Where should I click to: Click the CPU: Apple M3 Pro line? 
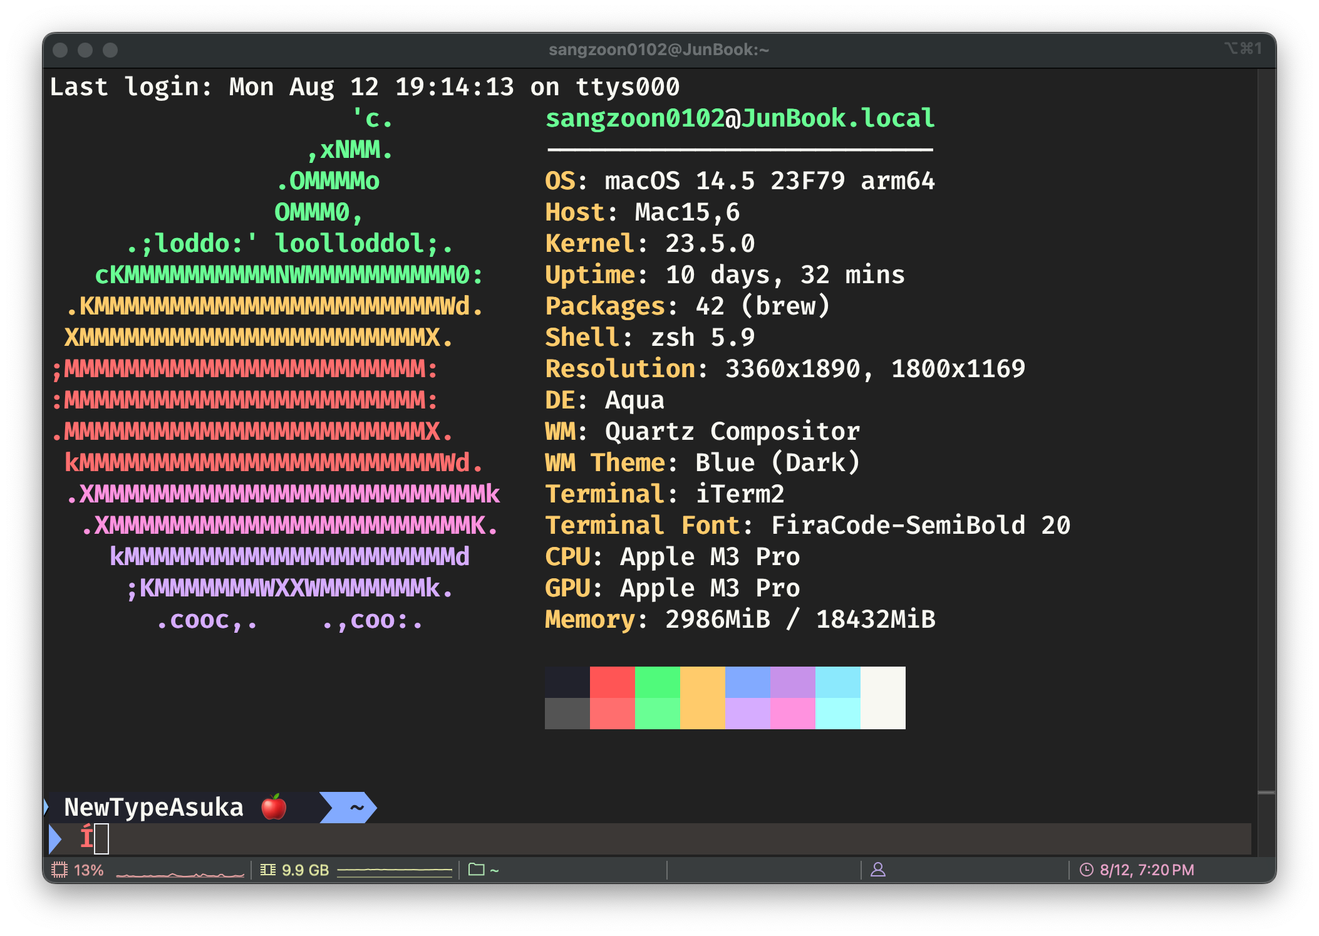coord(673,557)
